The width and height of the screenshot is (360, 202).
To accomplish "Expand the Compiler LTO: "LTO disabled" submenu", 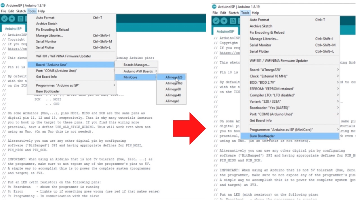I will 290,95.
